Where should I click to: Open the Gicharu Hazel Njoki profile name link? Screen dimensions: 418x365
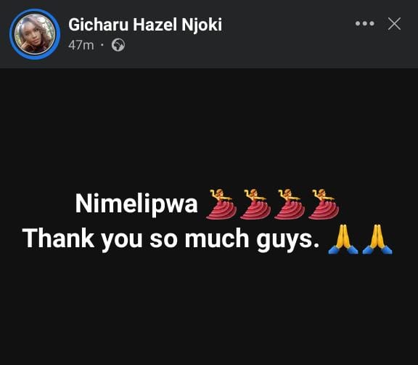point(145,25)
